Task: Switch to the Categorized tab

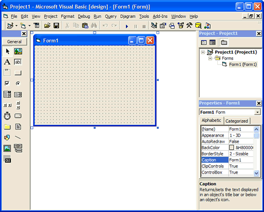Action: coord(237,121)
